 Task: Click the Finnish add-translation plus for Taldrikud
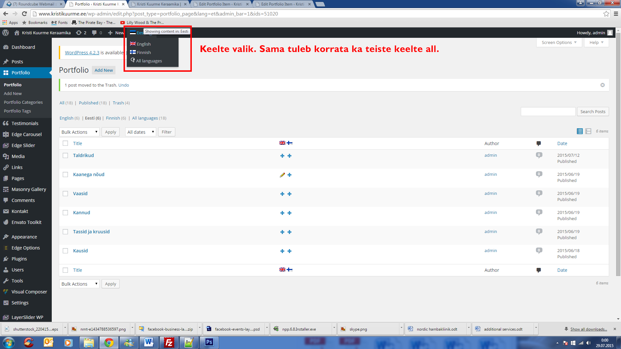coord(289,156)
